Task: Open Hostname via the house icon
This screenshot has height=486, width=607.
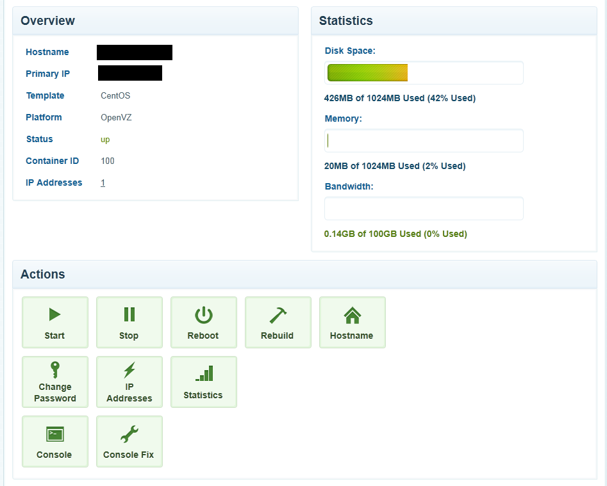Action: pos(352,314)
